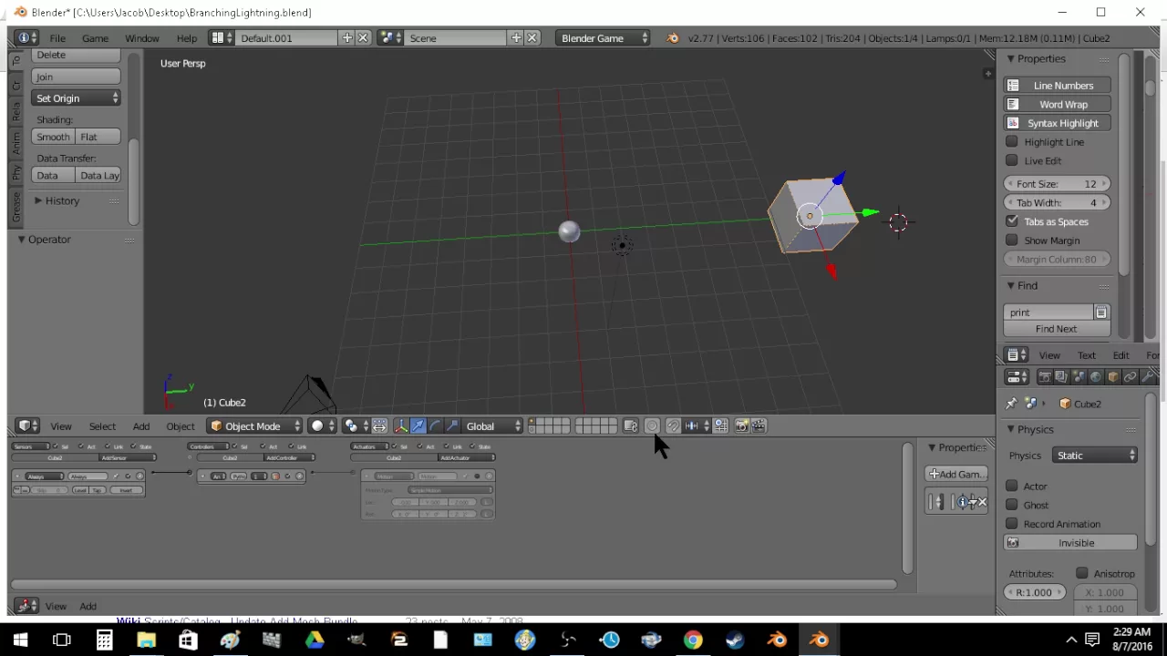The height and width of the screenshot is (656, 1167).
Task: Toggle snap during transform magnet icon
Action: tap(673, 426)
